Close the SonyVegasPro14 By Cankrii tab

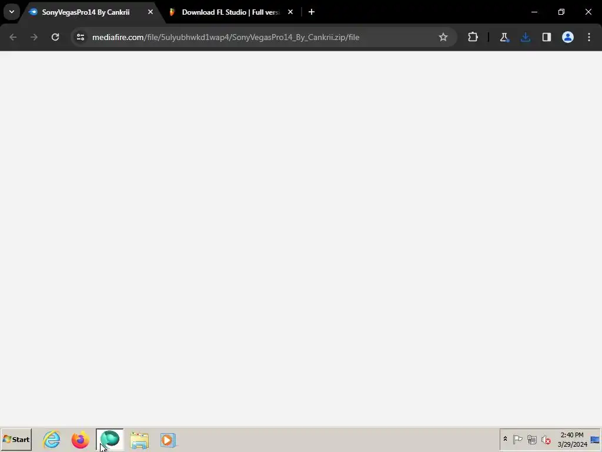click(x=150, y=12)
